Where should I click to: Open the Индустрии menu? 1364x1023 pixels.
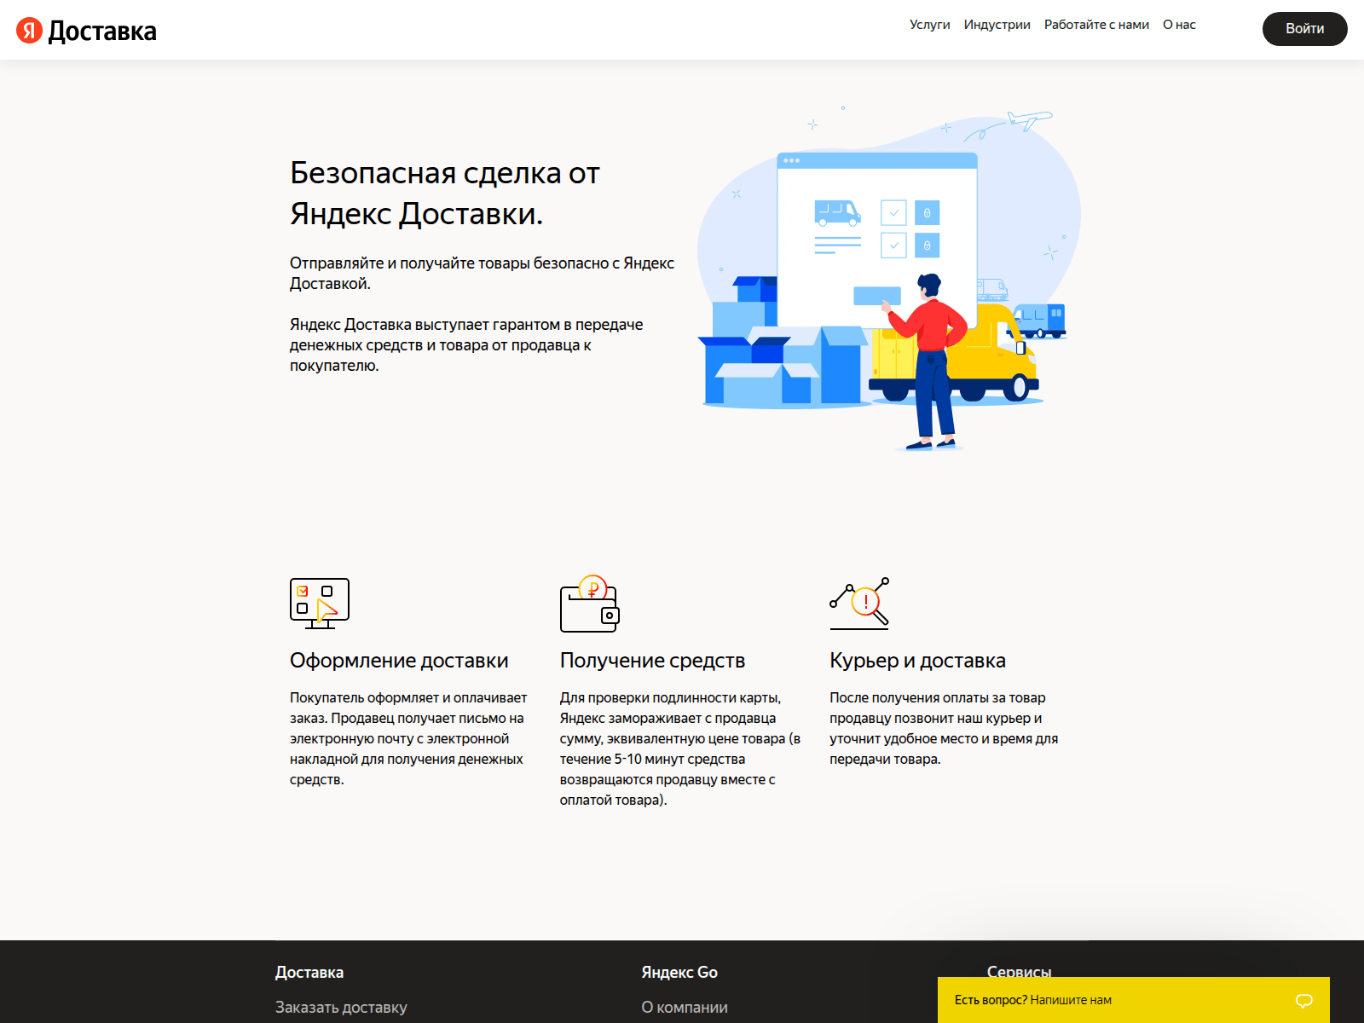click(997, 25)
